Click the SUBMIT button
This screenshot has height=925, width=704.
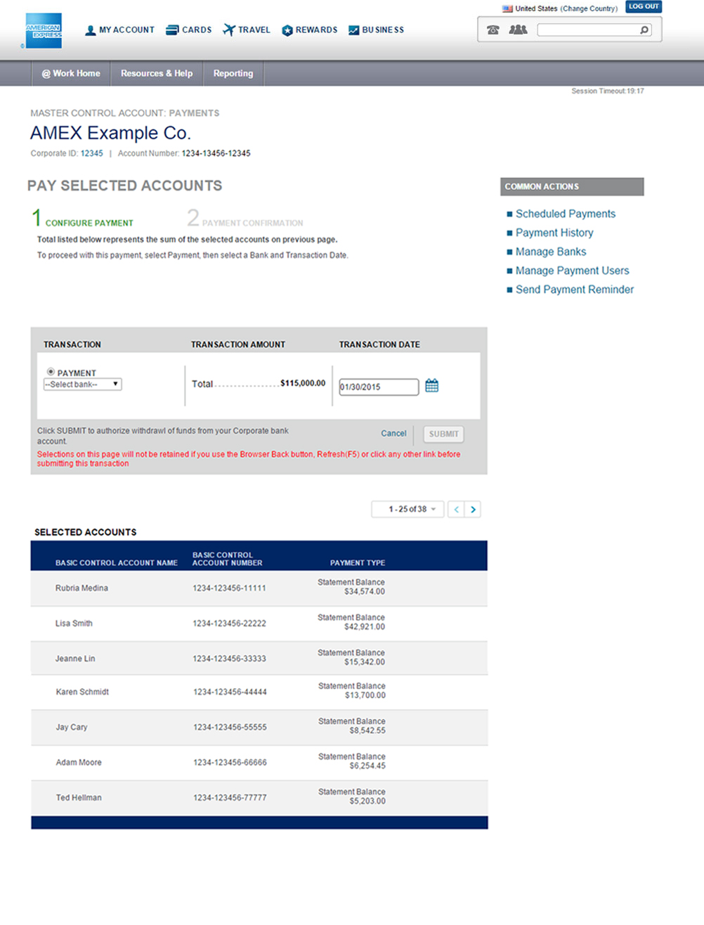443,434
